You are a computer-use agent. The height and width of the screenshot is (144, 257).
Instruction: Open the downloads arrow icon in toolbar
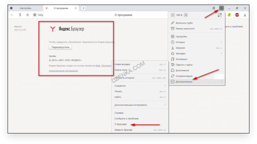[x=245, y=15]
